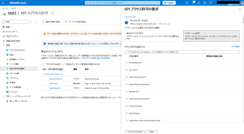Open the help question mark icon
Viewport: 244px width, 134px height.
click(x=205, y=3)
